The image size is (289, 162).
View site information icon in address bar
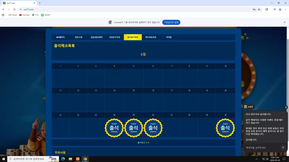21,9
